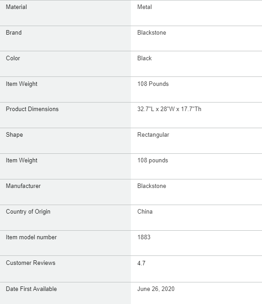
Task: Click the 108 Pounds value
Action: [153, 84]
